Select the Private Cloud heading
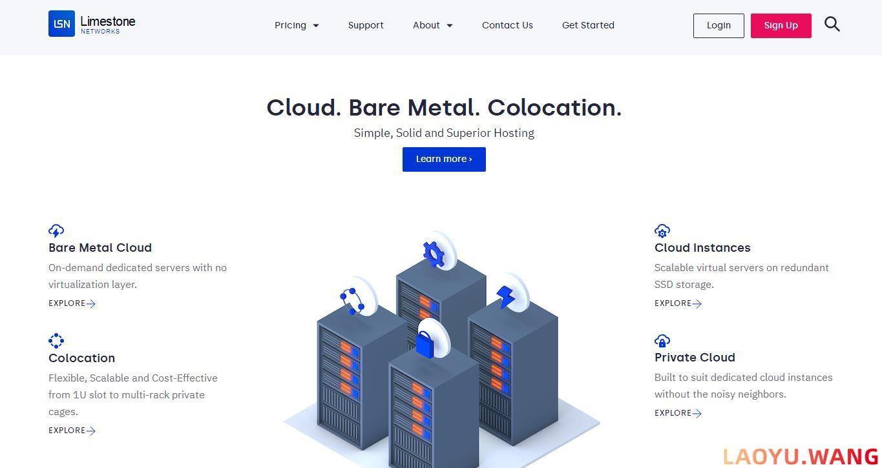This screenshot has height=468, width=882. pos(695,358)
